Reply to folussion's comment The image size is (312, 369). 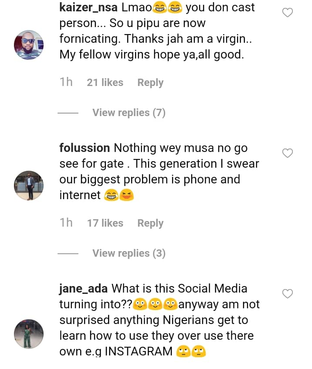pyautogui.click(x=150, y=223)
